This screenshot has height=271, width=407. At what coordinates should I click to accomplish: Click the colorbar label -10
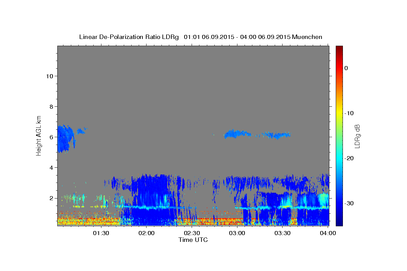click(x=349, y=113)
